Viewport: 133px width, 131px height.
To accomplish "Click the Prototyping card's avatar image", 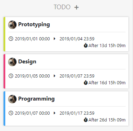I will tap(12, 25).
